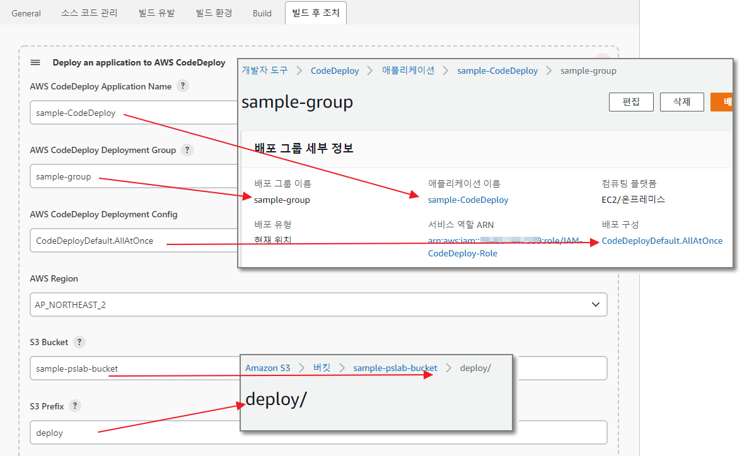Open help icon next to S3 Bucket
Viewport: 742px width, 456px height.
point(79,341)
